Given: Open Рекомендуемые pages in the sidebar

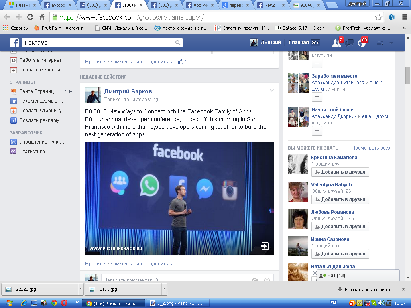Looking at the screenshot, I should click(37, 101).
